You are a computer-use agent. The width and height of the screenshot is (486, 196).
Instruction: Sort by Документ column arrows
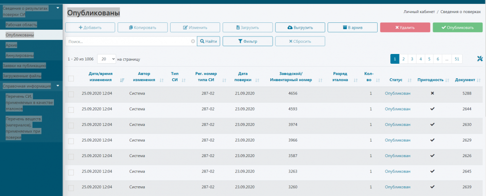pyautogui.click(x=479, y=80)
